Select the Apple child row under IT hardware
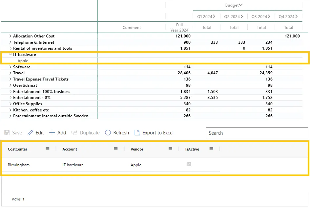Screen dimensions: 310x209 pyautogui.click(x=23, y=61)
